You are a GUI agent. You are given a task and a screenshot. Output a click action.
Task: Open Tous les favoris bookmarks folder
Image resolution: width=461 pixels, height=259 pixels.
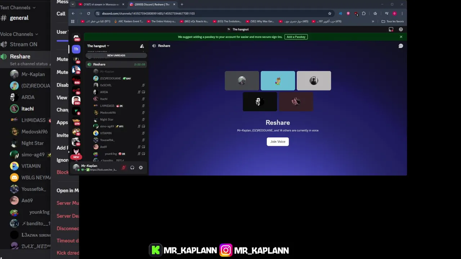click(x=393, y=21)
